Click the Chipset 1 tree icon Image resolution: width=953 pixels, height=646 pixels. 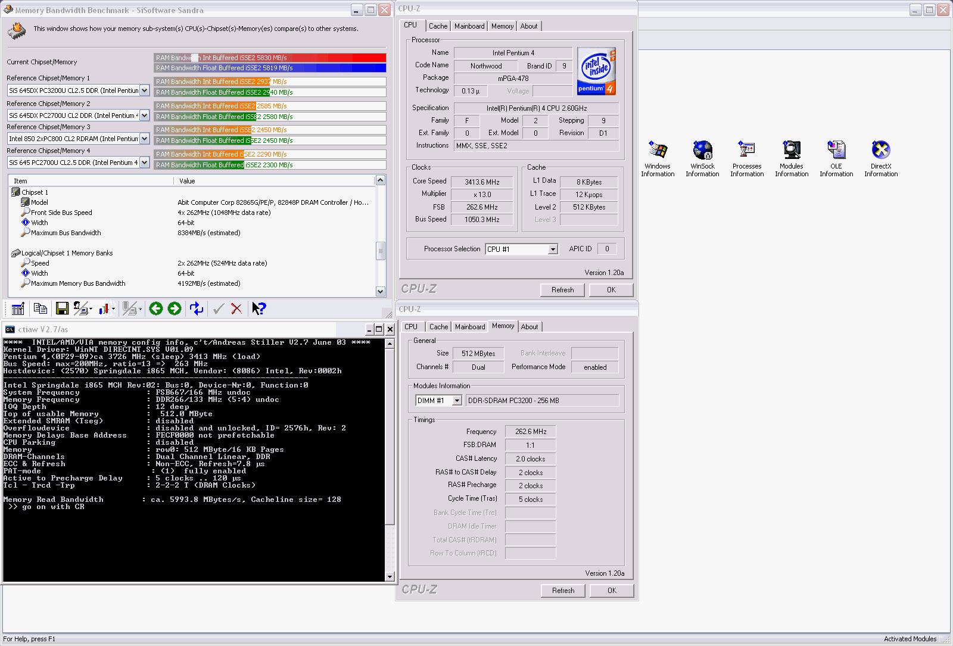15,192
